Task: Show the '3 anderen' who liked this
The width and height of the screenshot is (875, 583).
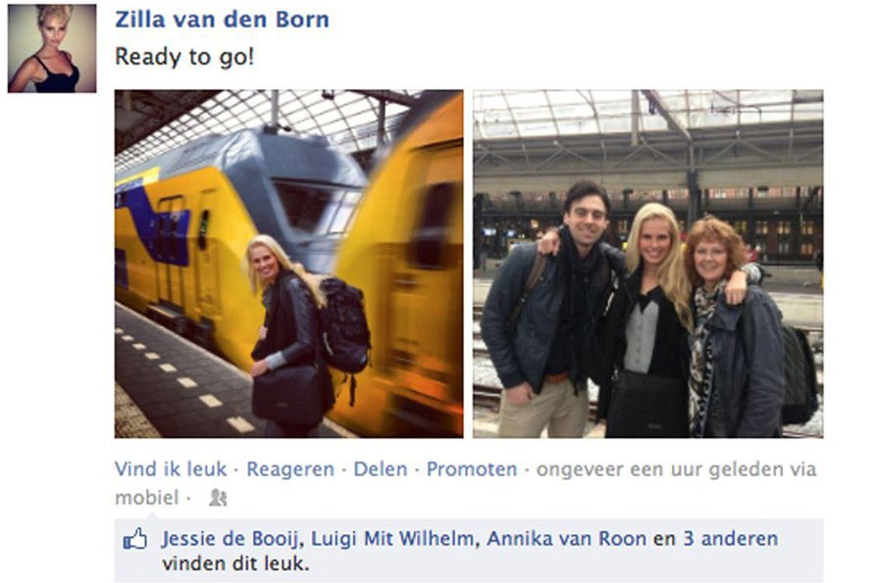Action: pos(731,539)
